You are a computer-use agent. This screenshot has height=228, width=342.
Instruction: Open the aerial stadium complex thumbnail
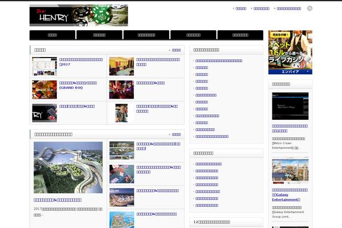point(122,150)
